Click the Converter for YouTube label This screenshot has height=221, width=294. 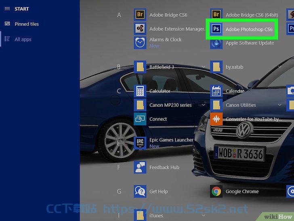254,119
